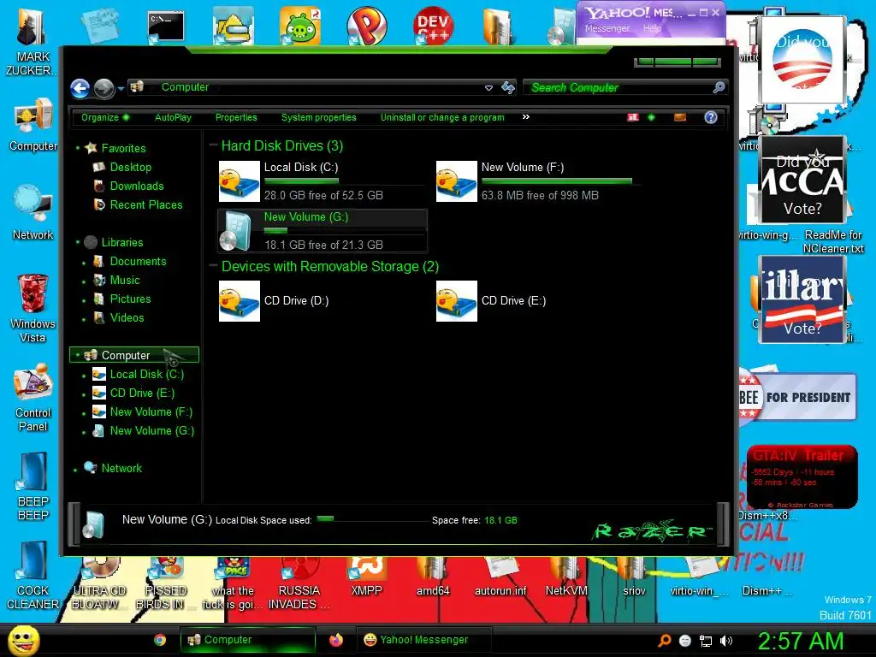
Task: Click New Volume (G:) usage bar
Action: click(344, 230)
